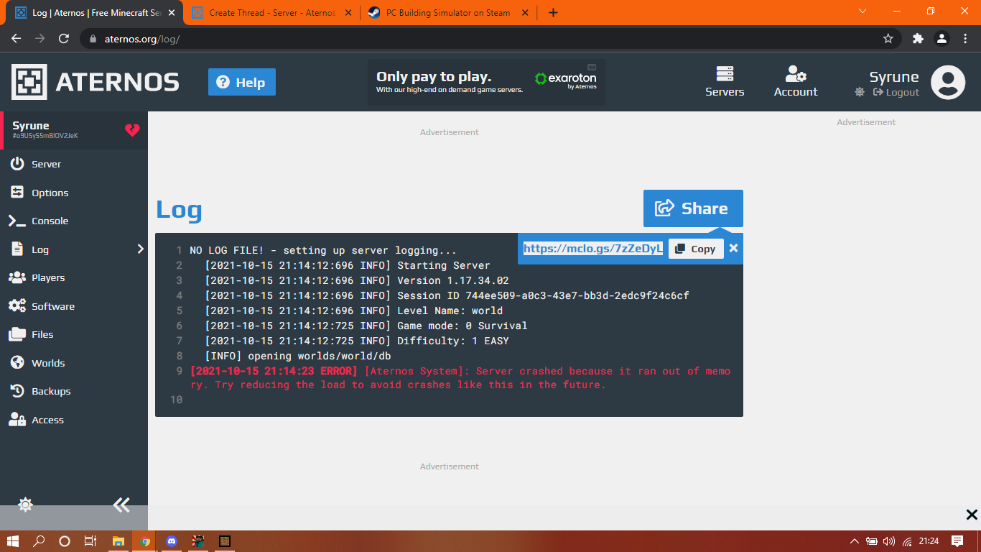Click the sidebar settings gear icon
Screen dimensions: 981x552
(25, 505)
